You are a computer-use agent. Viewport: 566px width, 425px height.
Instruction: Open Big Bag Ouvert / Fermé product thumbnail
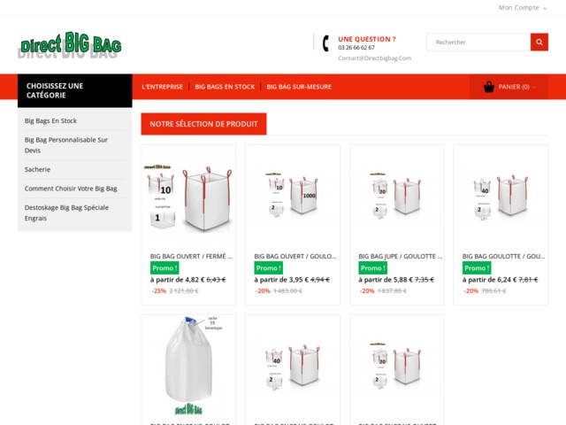pyautogui.click(x=188, y=197)
